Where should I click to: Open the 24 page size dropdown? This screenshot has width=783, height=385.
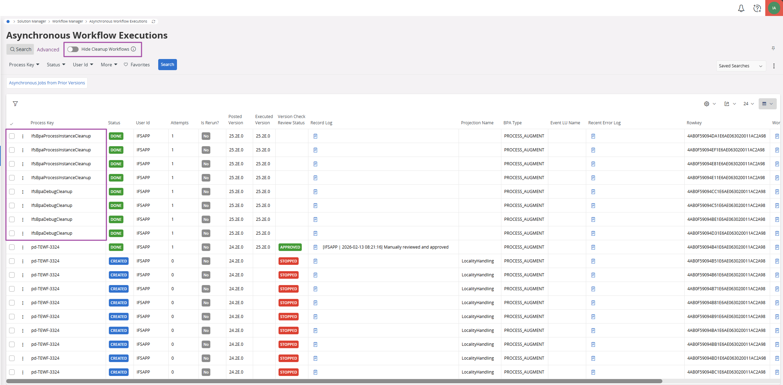pyautogui.click(x=749, y=104)
